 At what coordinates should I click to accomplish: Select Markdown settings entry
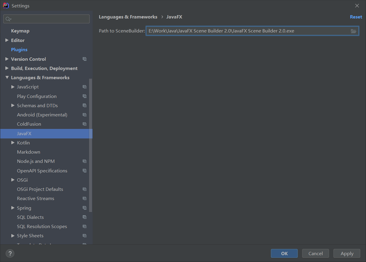tap(29, 152)
